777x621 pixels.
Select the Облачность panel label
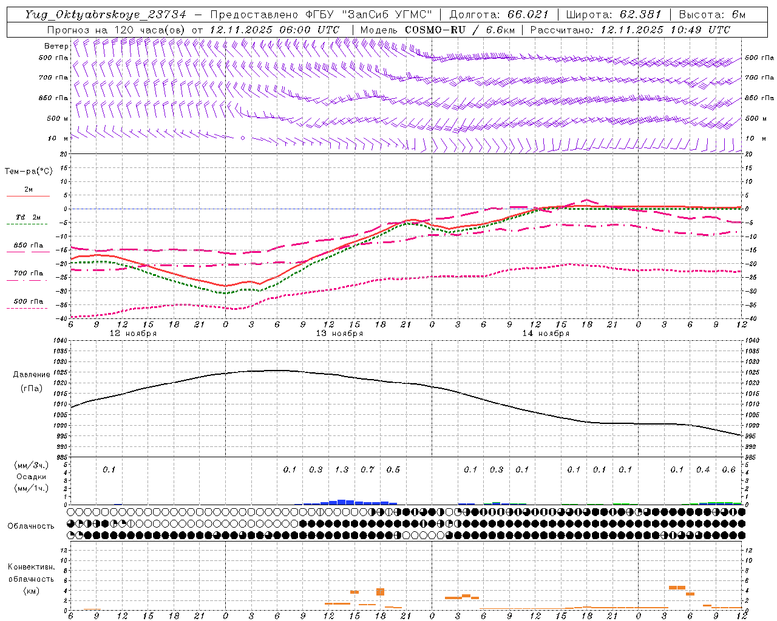point(31,526)
